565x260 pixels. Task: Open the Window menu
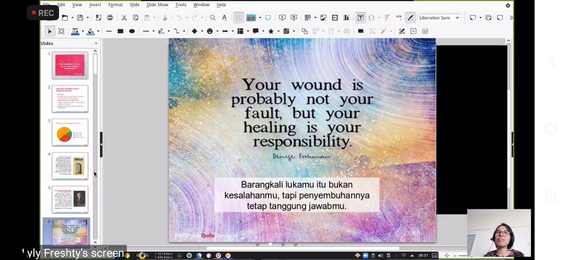[x=201, y=4]
